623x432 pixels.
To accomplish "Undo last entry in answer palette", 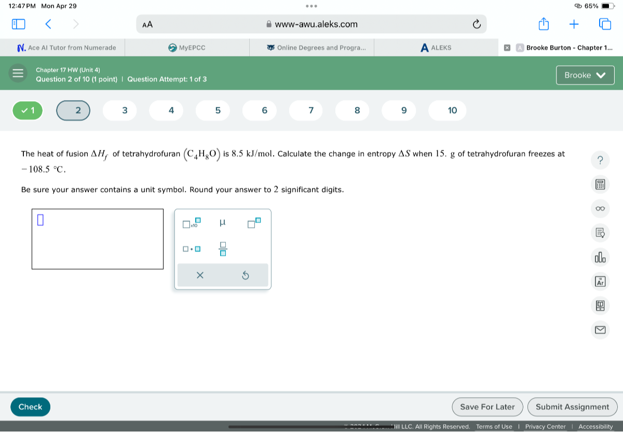I will [x=246, y=275].
